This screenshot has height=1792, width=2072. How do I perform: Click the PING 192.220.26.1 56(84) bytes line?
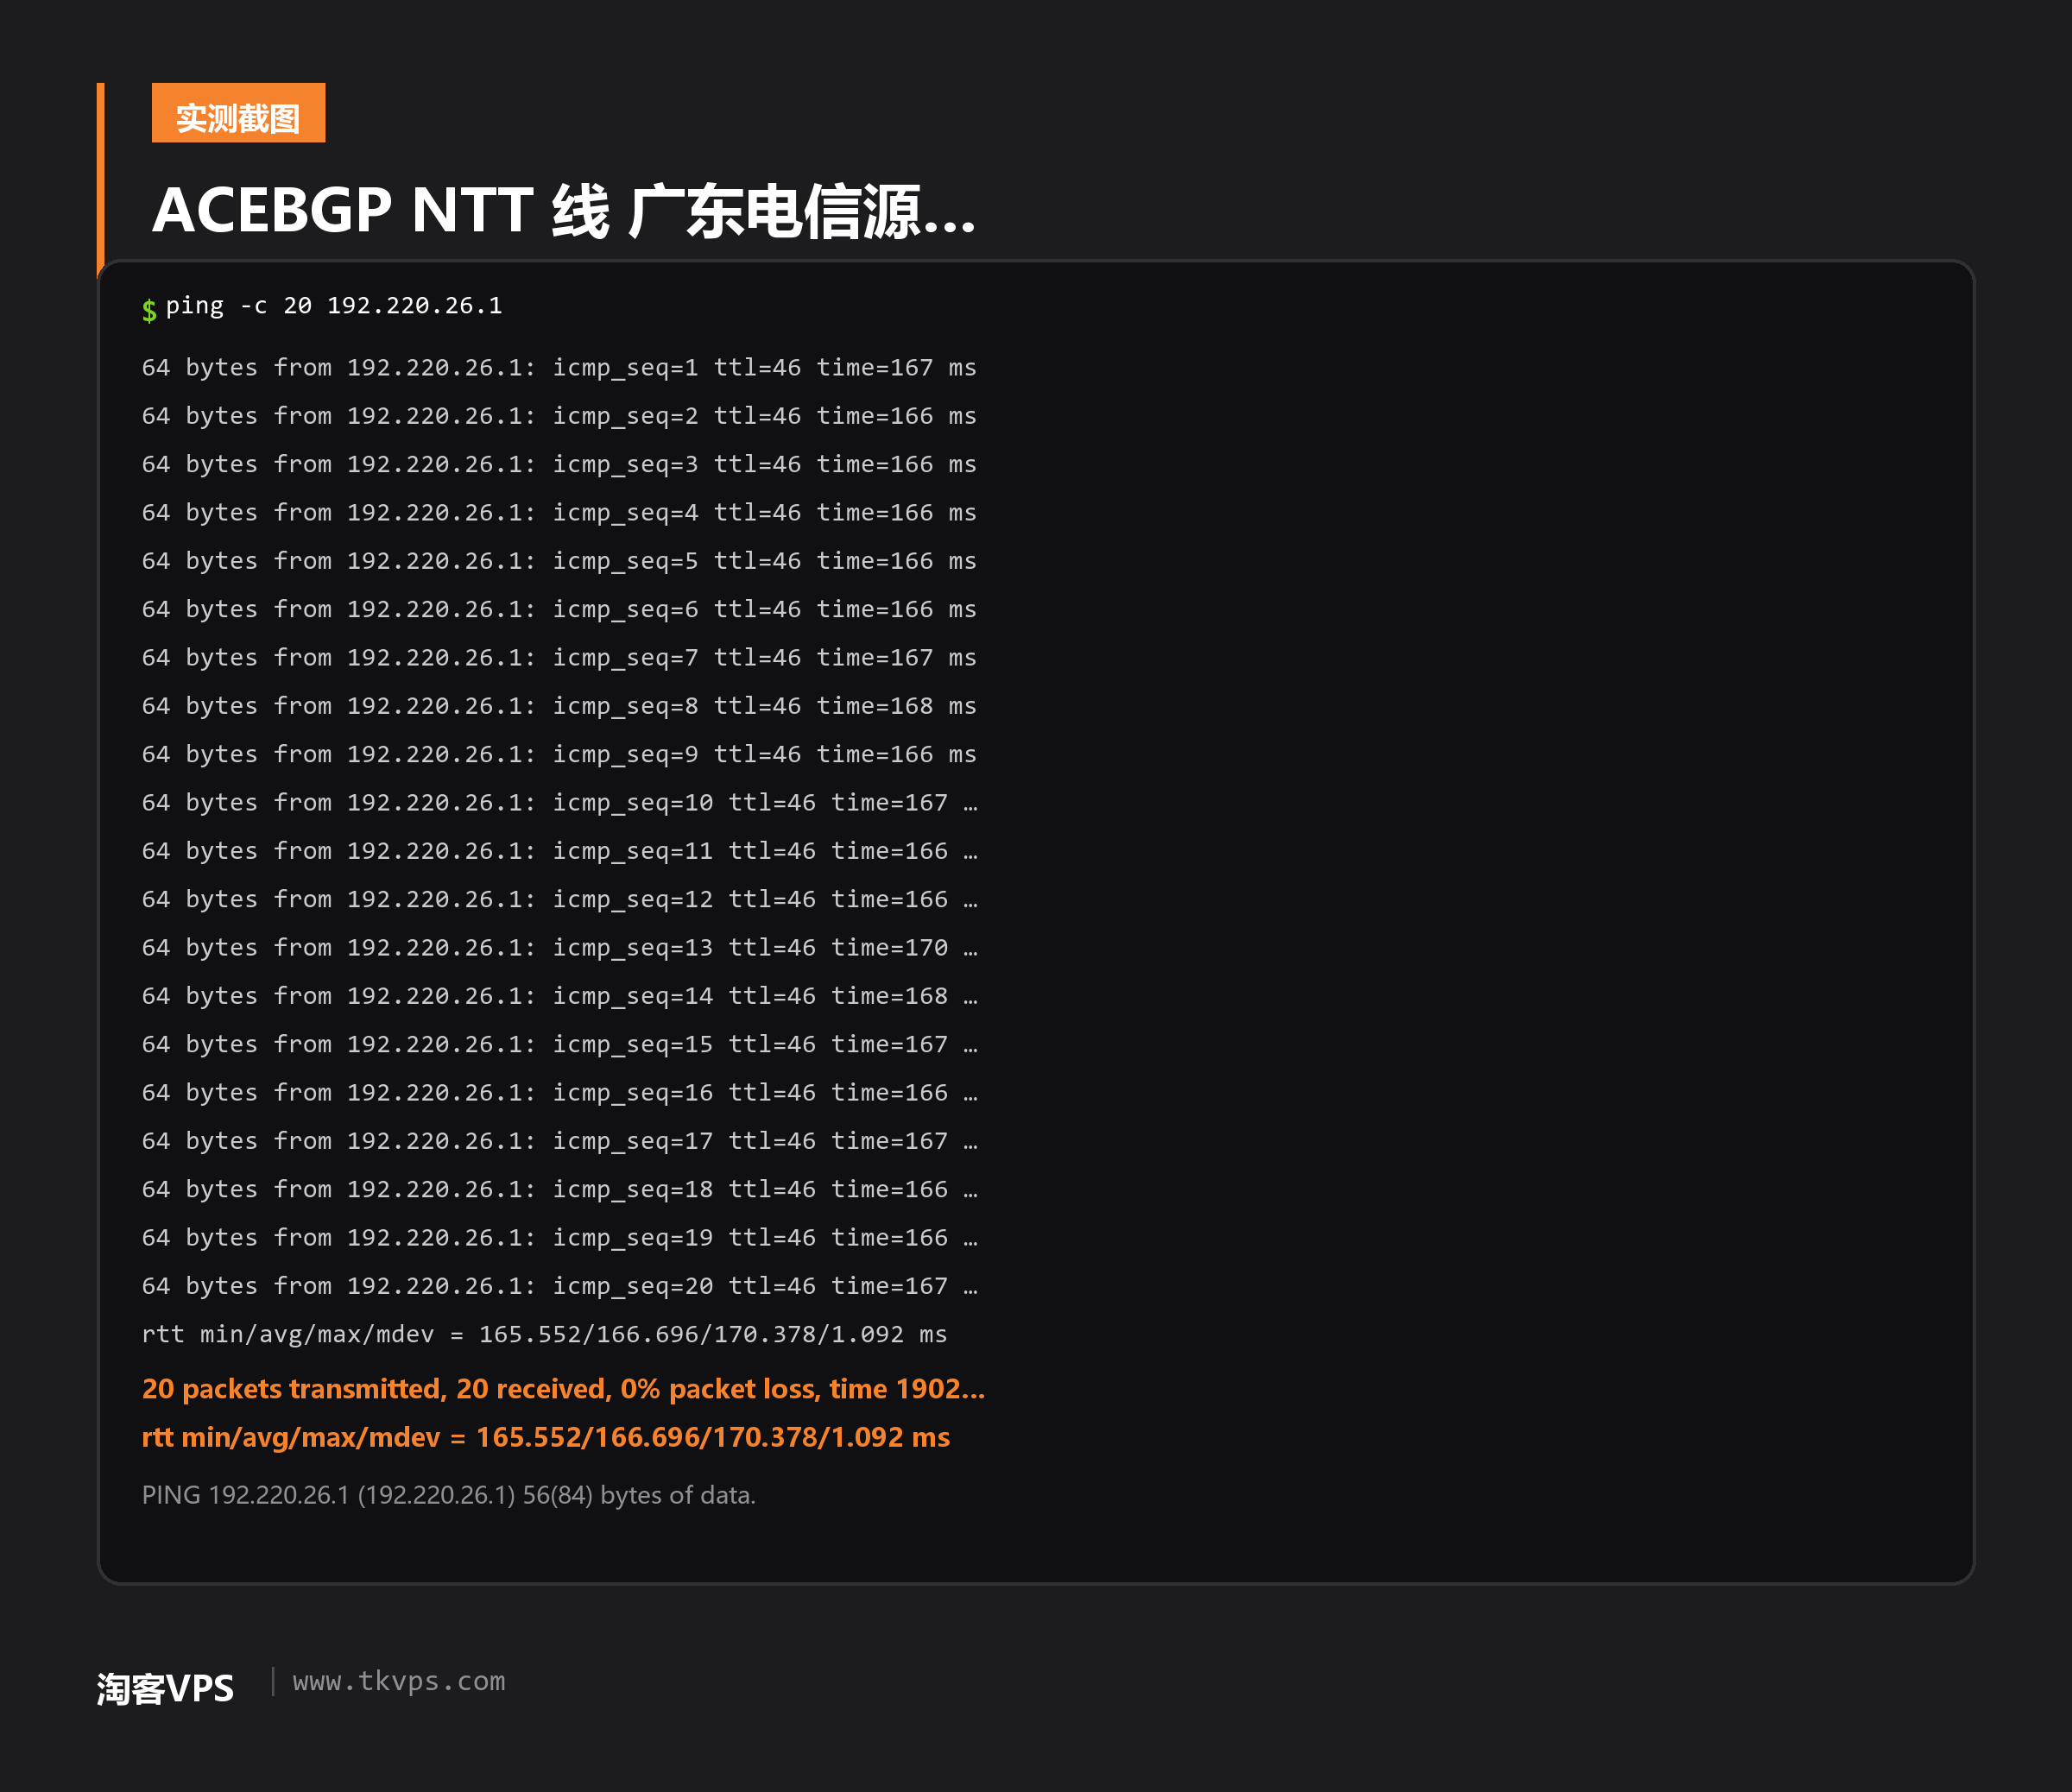[x=449, y=1495]
